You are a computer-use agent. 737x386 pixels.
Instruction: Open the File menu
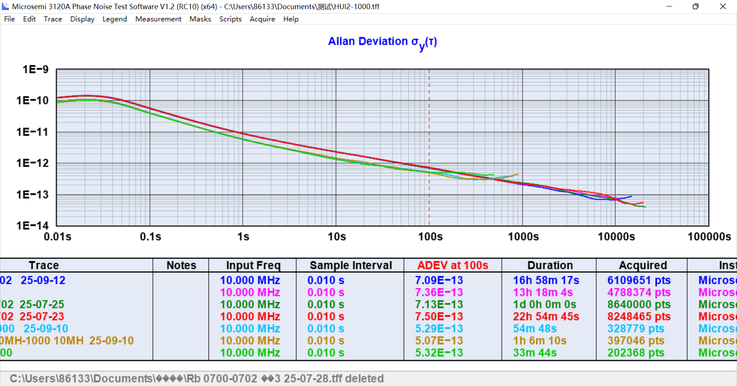pyautogui.click(x=9, y=19)
